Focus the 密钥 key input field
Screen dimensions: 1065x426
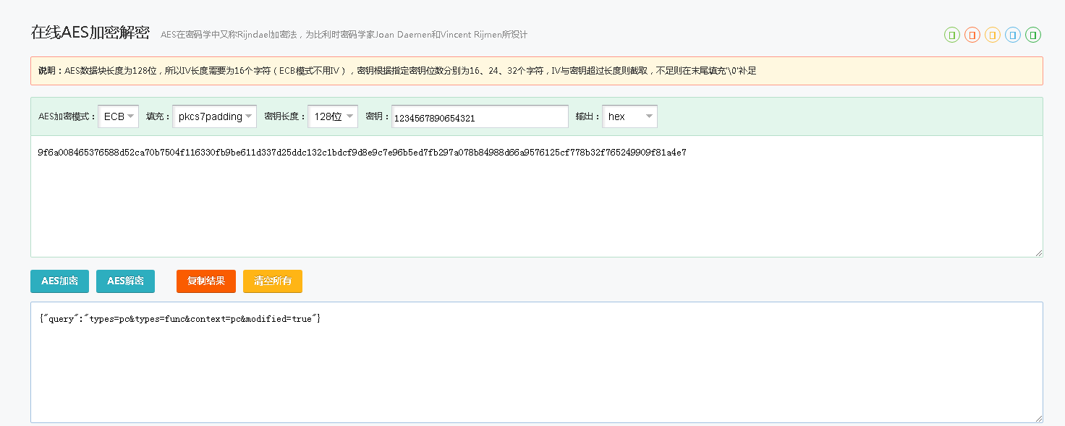click(480, 117)
